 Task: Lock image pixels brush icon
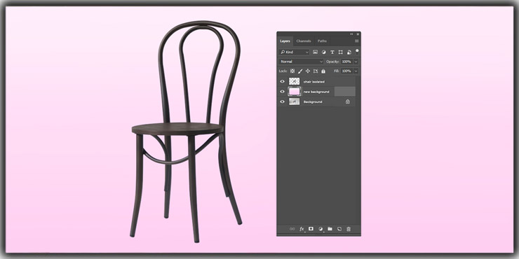[300, 71]
